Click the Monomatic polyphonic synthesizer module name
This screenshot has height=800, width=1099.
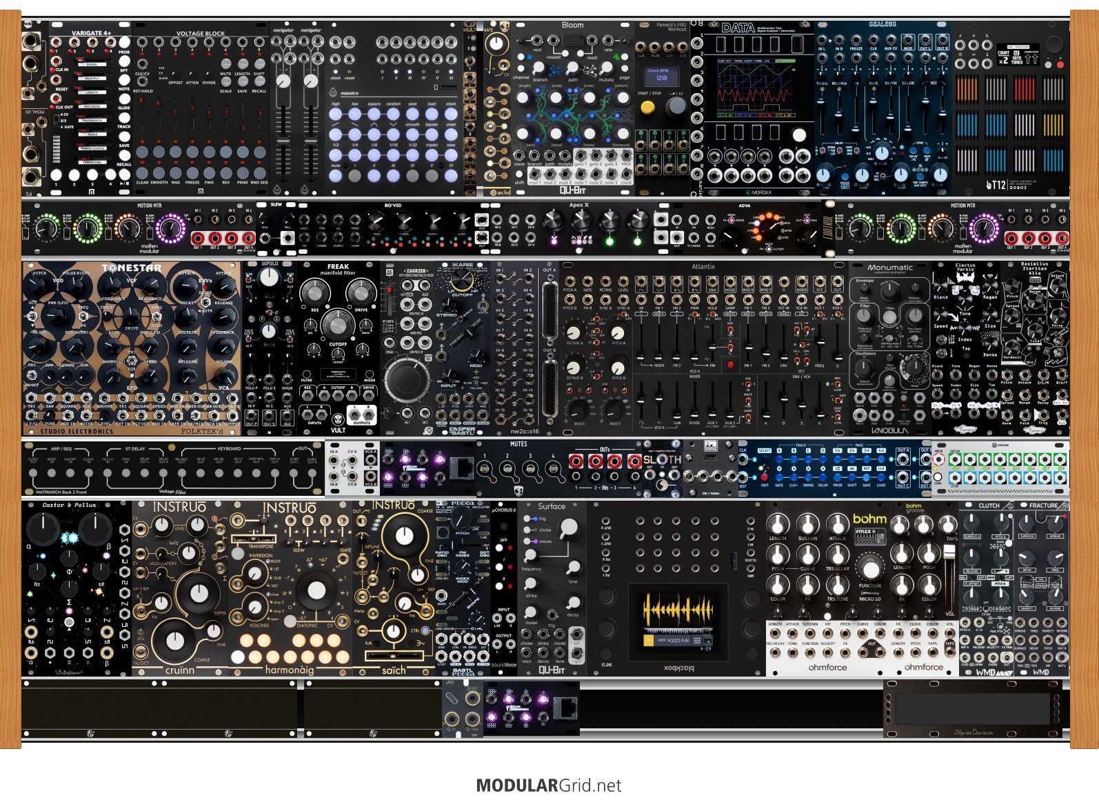pos(889,268)
